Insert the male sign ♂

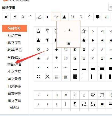pyautogui.click(x=57, y=58)
